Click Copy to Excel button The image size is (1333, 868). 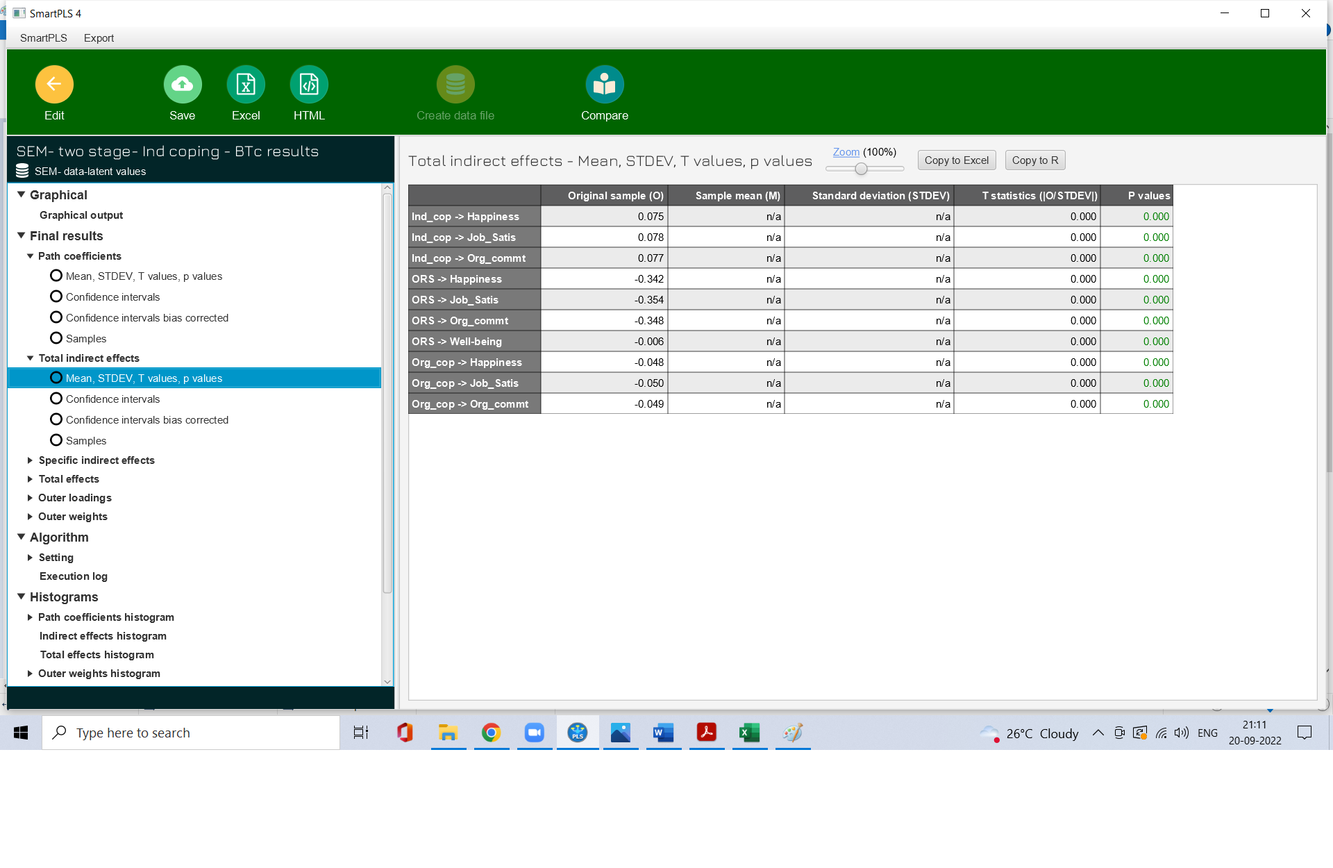point(955,160)
